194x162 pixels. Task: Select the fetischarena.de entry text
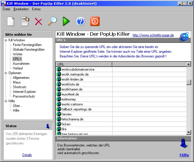point(73,119)
